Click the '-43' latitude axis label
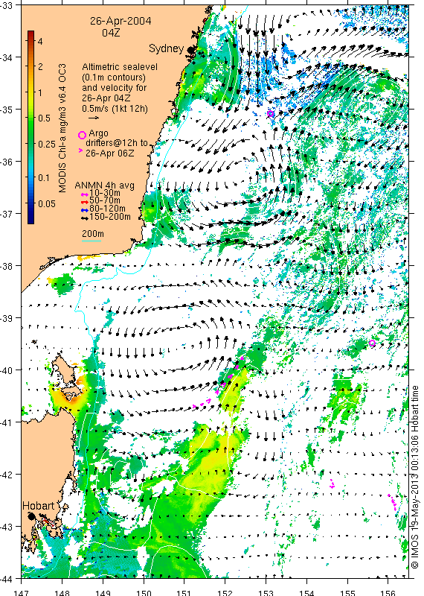 [x=7, y=527]
